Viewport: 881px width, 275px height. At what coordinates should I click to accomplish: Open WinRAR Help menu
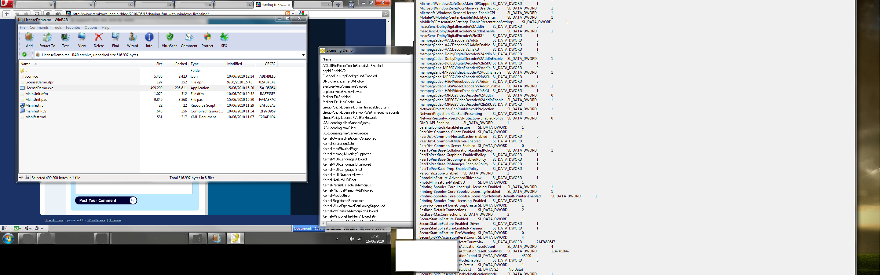tap(105, 28)
